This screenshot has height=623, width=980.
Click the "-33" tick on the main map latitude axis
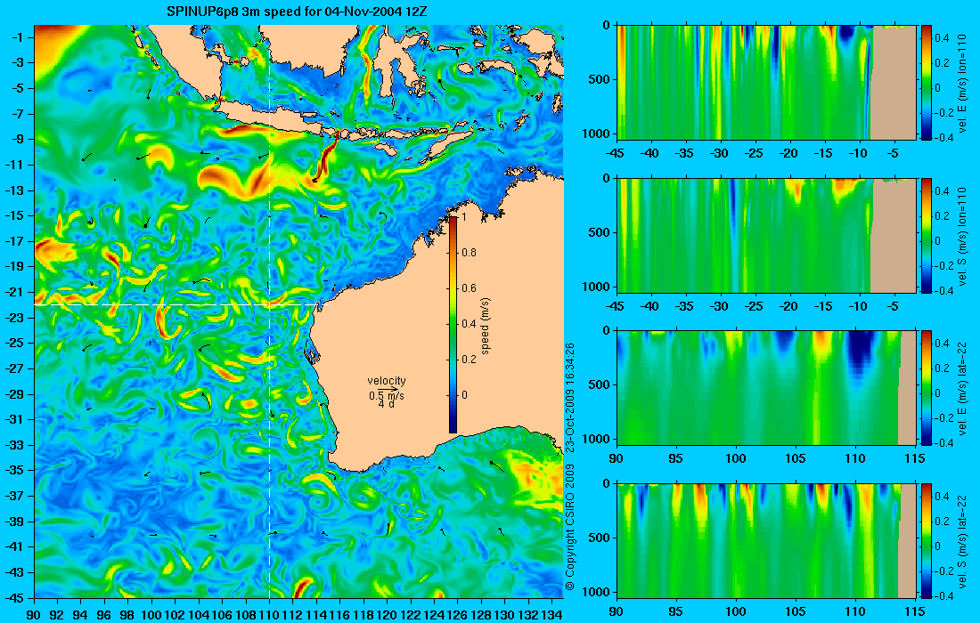(x=14, y=445)
